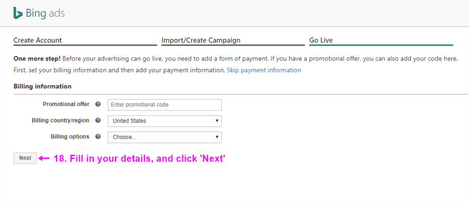Click the "ads" word in the header logo
This screenshot has width=469, height=202.
tap(56, 13)
